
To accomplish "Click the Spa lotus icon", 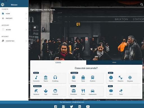I will pos(46,91).
